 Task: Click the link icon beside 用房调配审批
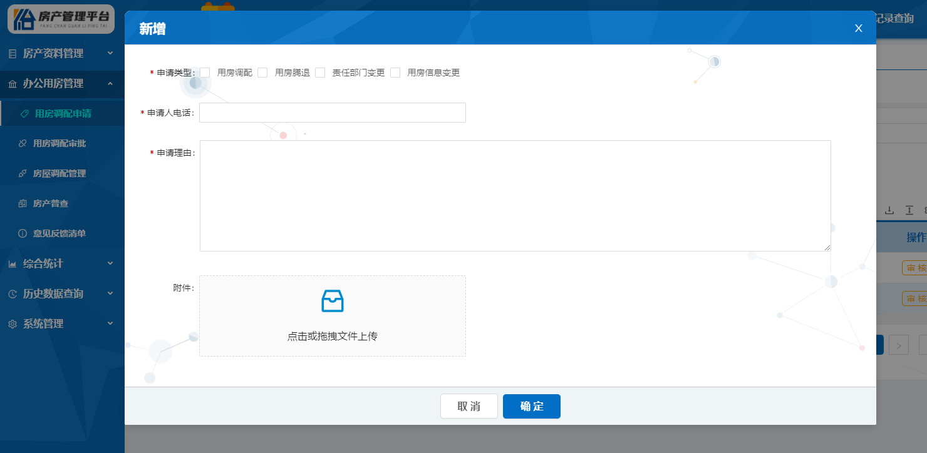click(23, 144)
